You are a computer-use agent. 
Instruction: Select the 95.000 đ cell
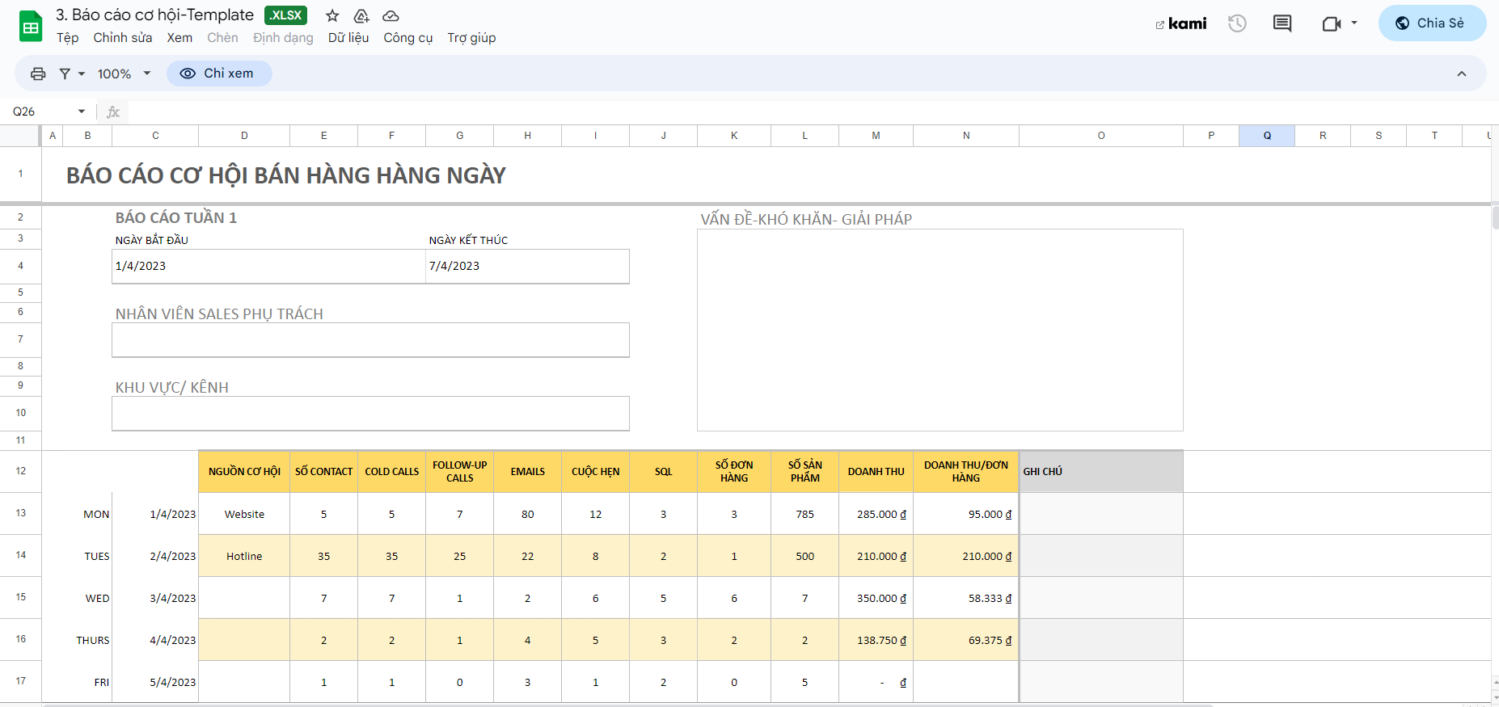(965, 514)
